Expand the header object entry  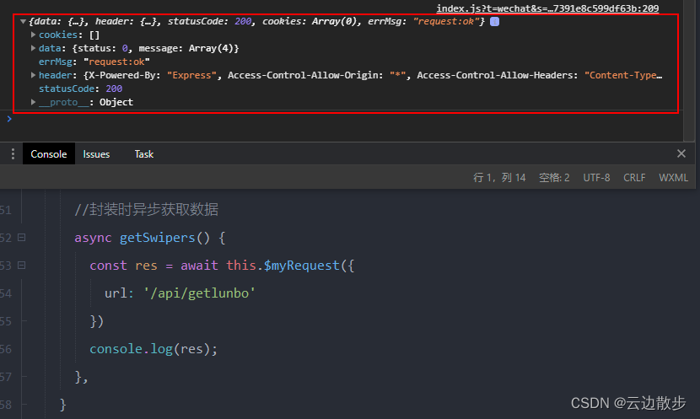click(33, 75)
